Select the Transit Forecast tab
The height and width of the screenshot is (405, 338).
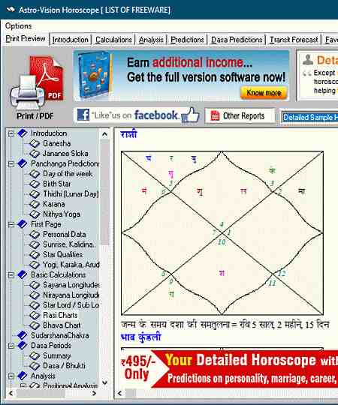click(x=294, y=40)
